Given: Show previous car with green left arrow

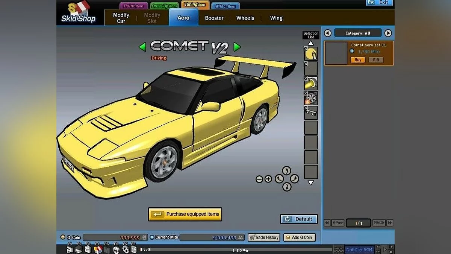Looking at the screenshot, I should click(142, 47).
